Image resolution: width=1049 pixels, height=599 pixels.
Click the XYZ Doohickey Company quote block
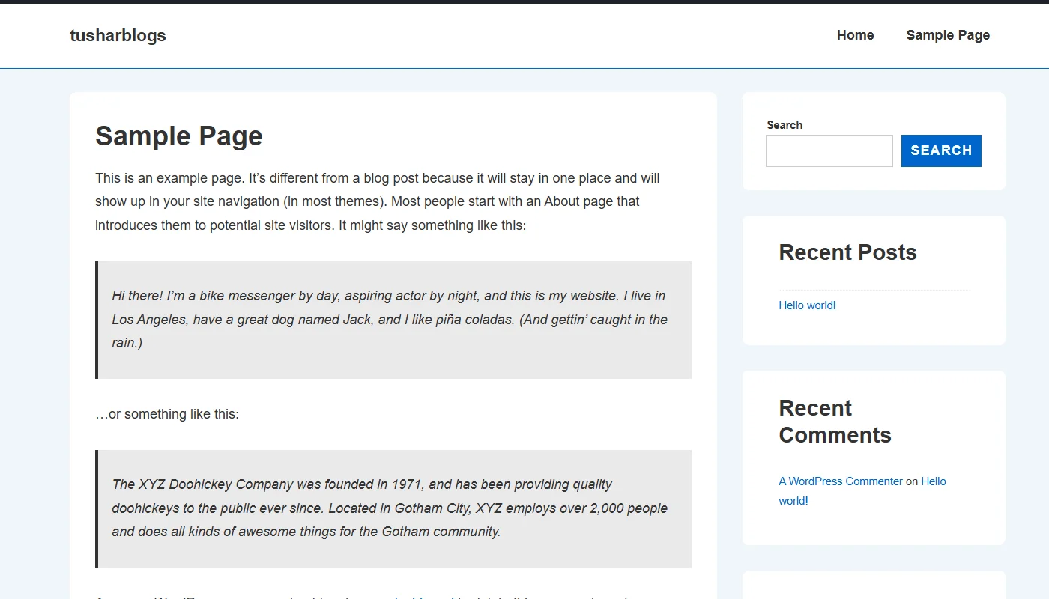[x=393, y=508]
